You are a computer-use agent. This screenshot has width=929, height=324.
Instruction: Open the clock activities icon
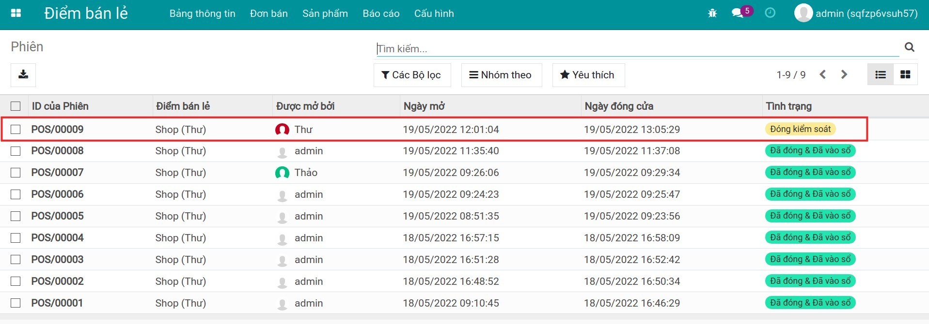(770, 13)
